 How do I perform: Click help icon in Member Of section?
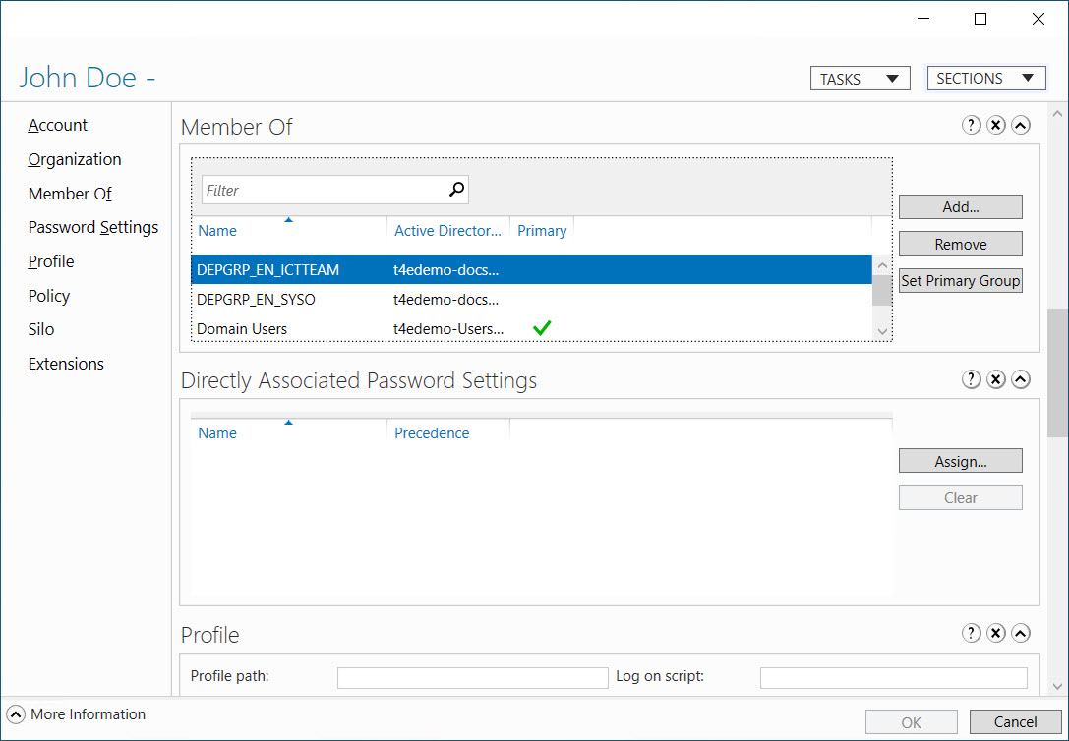pyautogui.click(x=971, y=125)
